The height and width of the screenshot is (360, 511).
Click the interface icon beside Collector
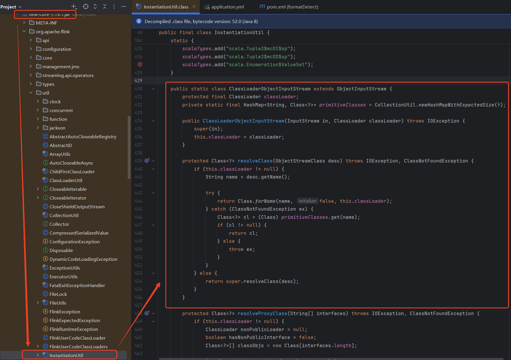(45, 224)
